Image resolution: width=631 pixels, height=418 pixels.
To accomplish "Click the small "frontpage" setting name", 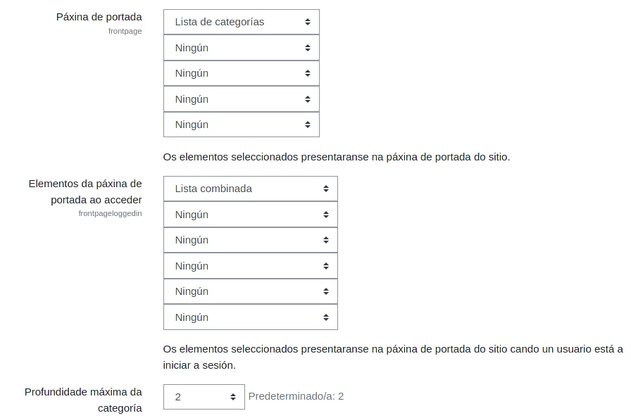I will pos(125,32).
